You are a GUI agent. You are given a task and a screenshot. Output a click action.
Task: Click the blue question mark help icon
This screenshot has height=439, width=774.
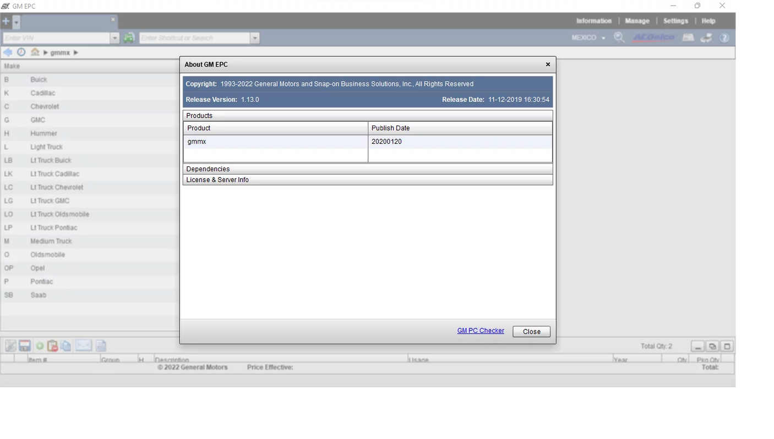click(x=724, y=38)
